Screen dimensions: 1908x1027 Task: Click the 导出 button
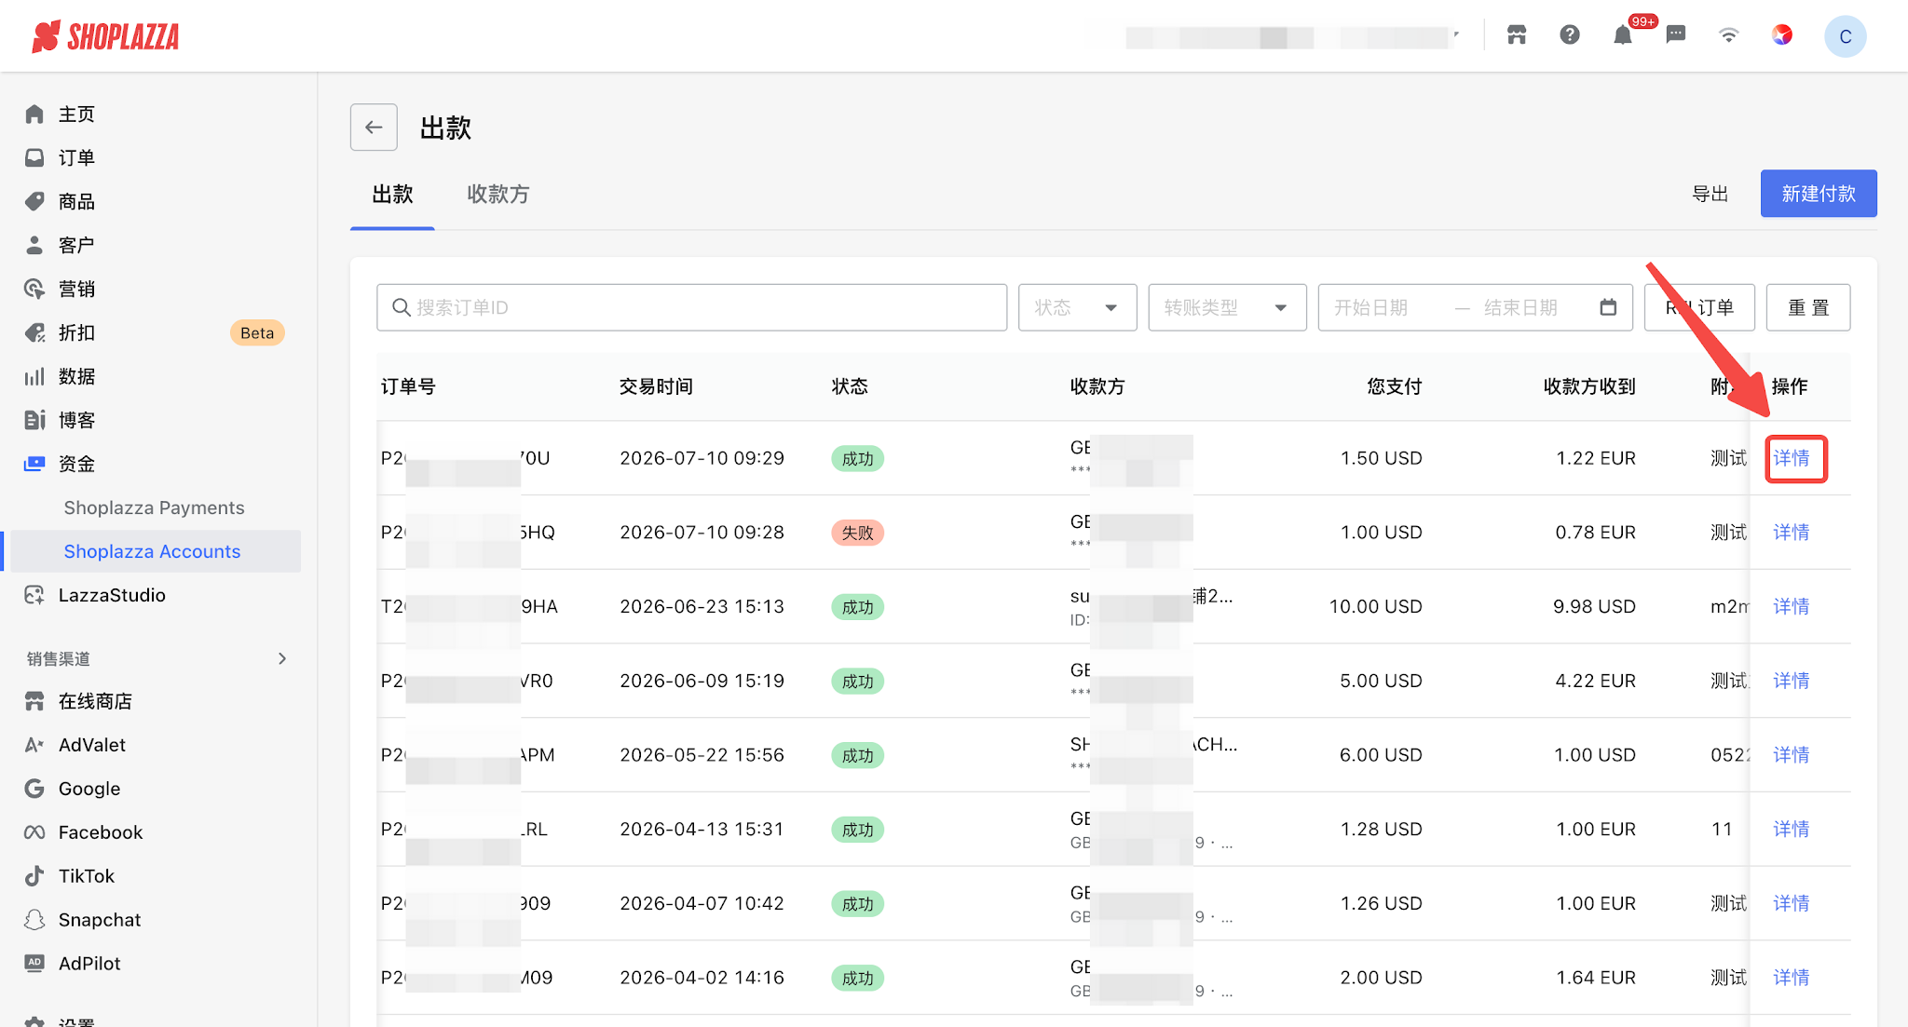pos(1710,194)
